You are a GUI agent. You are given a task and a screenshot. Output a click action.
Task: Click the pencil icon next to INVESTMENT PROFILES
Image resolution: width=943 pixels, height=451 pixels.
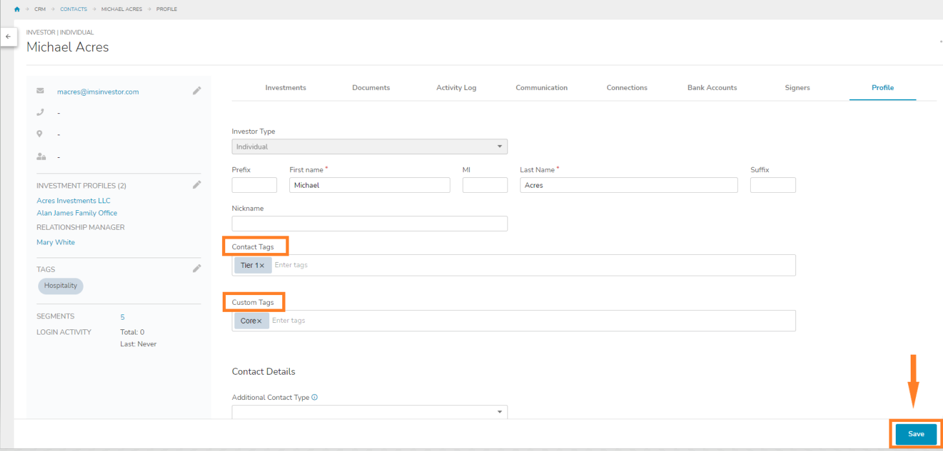pyautogui.click(x=197, y=184)
